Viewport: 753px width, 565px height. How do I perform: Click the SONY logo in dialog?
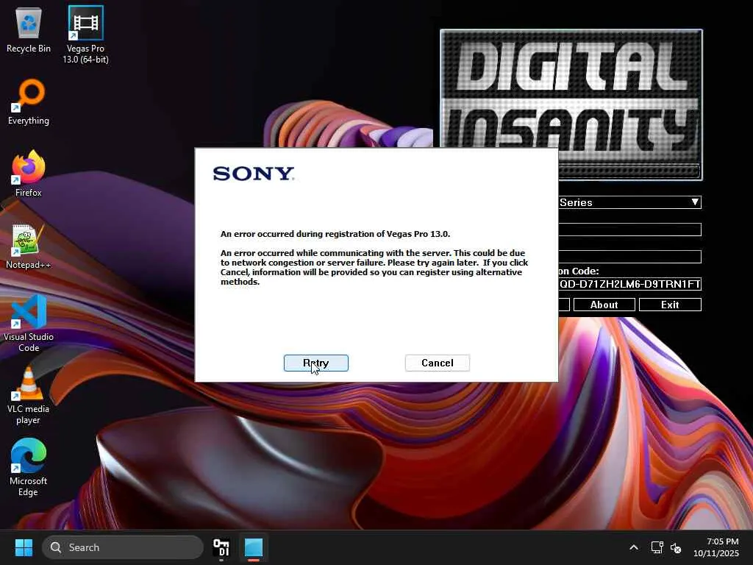(x=253, y=174)
